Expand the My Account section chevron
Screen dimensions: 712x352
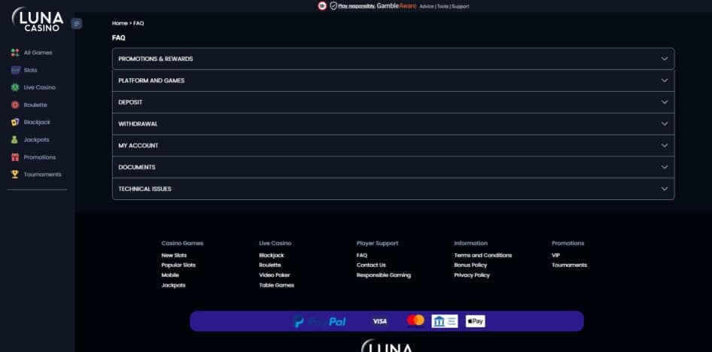tap(665, 146)
